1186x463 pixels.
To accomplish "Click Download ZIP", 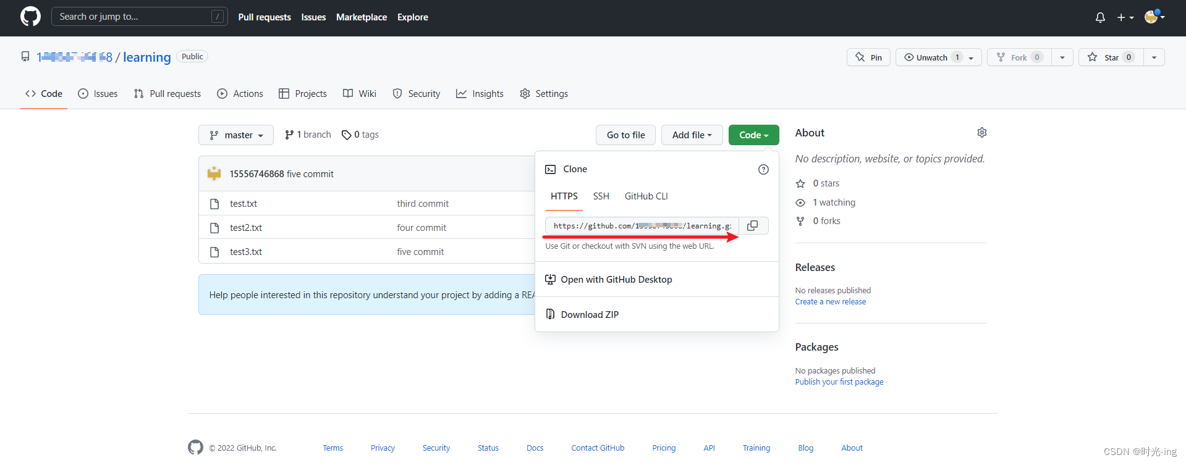I will 582,315.
